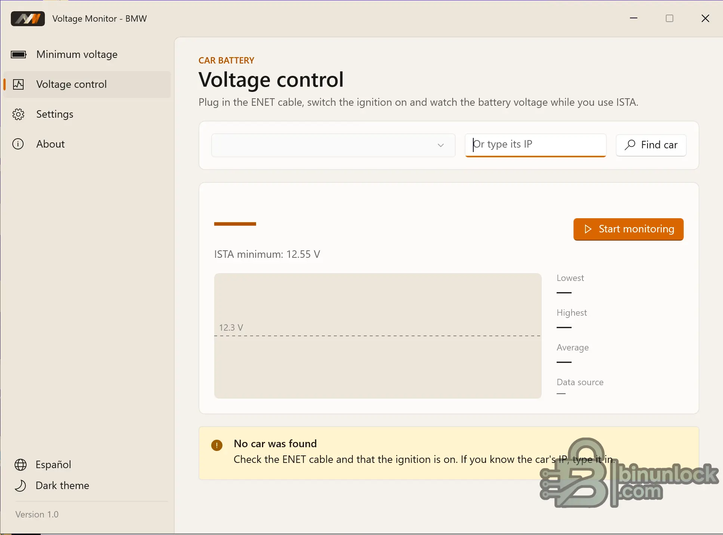Expand the car selection dropdown
Image resolution: width=723 pixels, height=535 pixels.
click(x=333, y=145)
